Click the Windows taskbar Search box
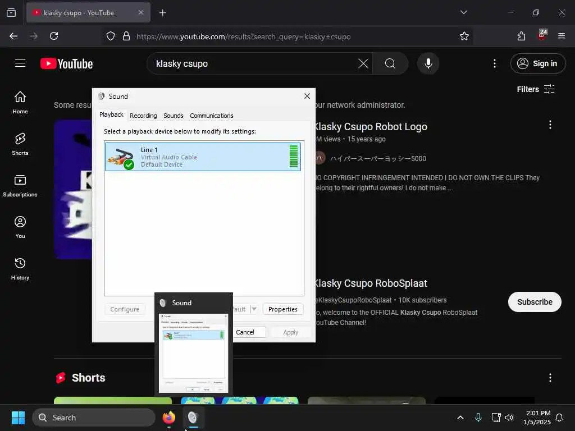The width and height of the screenshot is (575, 431). point(94,418)
